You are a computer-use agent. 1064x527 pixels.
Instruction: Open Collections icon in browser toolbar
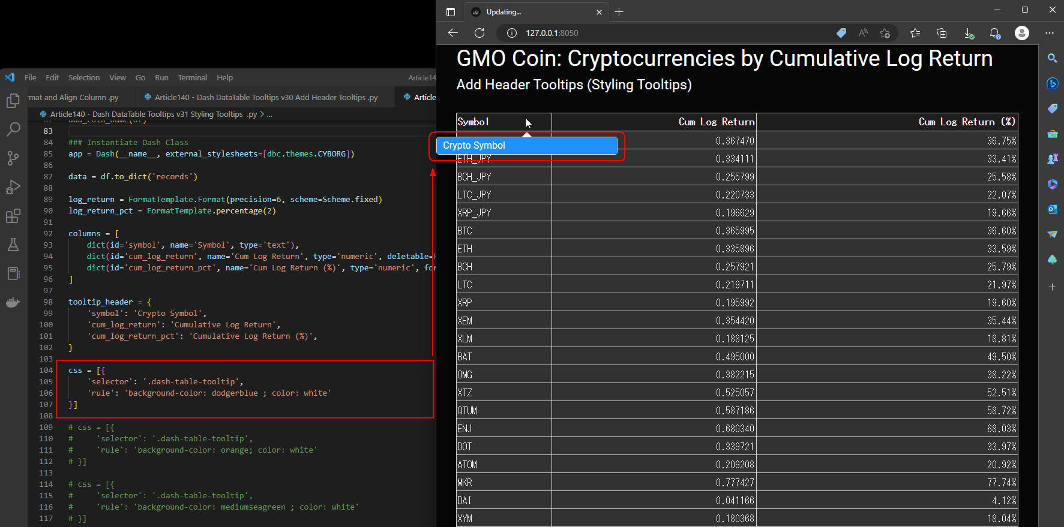tap(942, 33)
